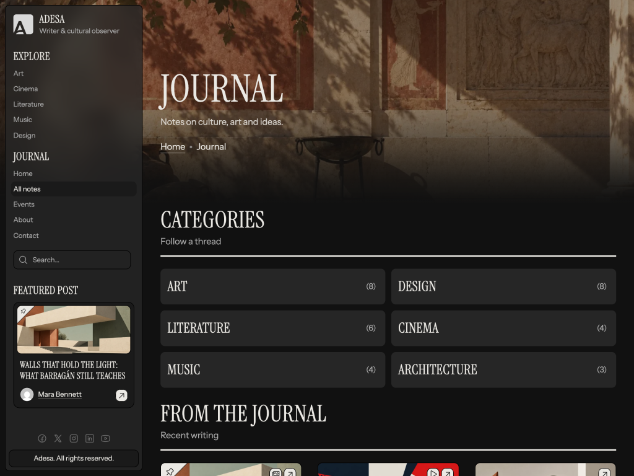This screenshot has height=476, width=634.
Task: Click the pin icon on first journal card
Action: (170, 471)
